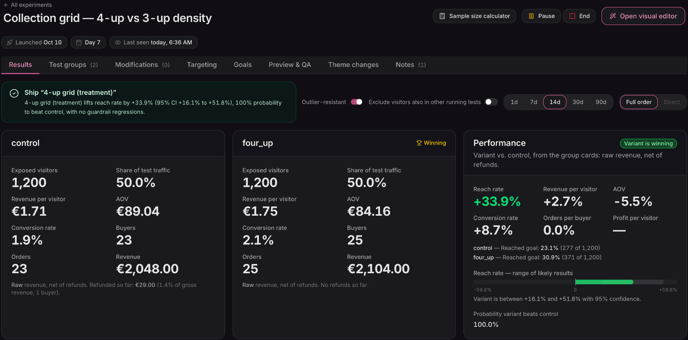
Task: Click the four_up card title
Action: coord(258,143)
